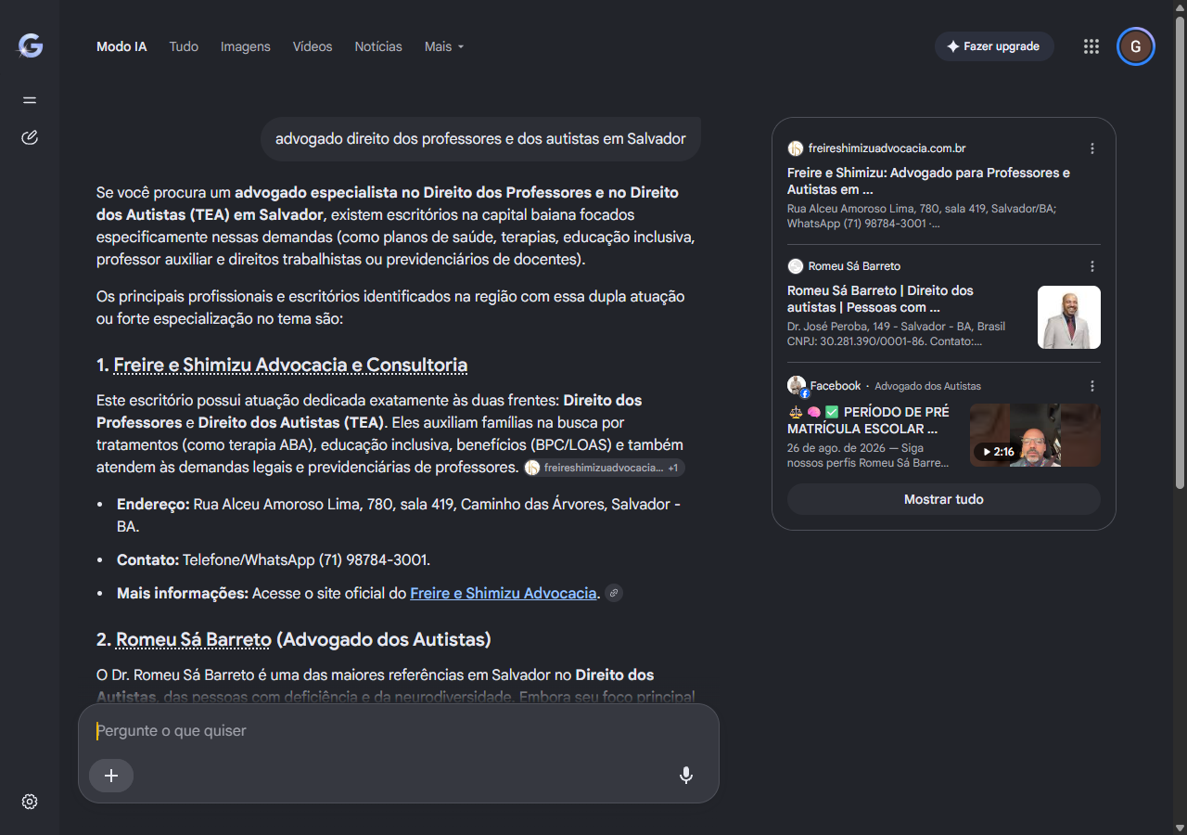Click the plus attachment button
This screenshot has width=1187, height=835.
coord(111,776)
